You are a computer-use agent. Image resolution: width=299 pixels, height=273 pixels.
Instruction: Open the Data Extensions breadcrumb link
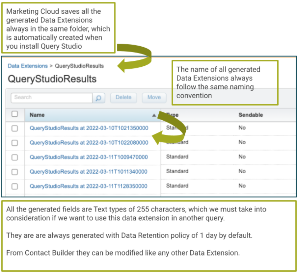tap(28, 66)
